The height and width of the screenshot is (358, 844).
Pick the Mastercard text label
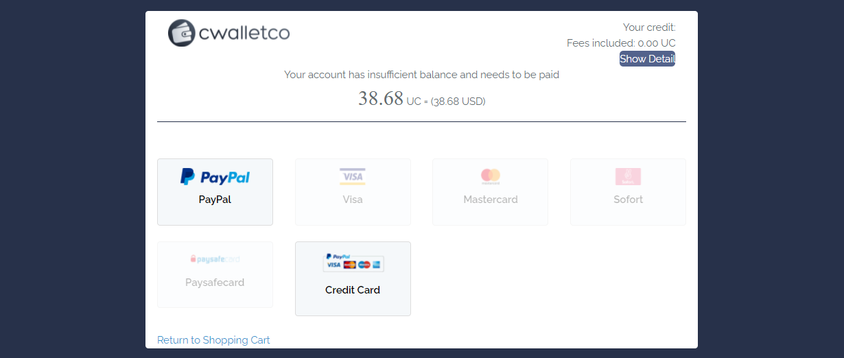491,200
